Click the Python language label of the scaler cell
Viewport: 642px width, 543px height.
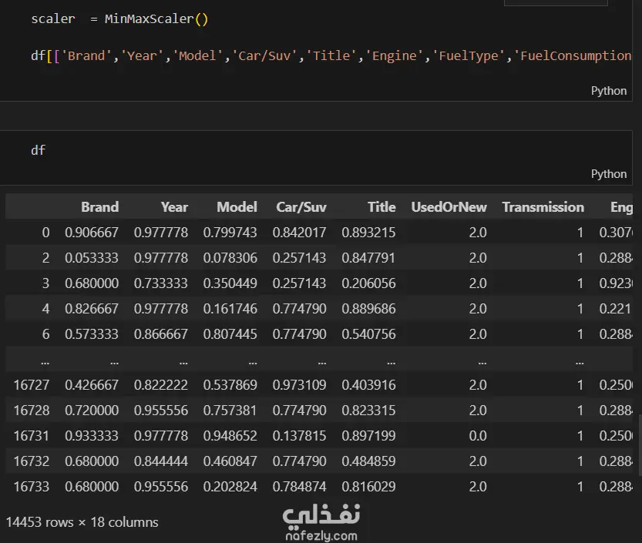(x=609, y=91)
